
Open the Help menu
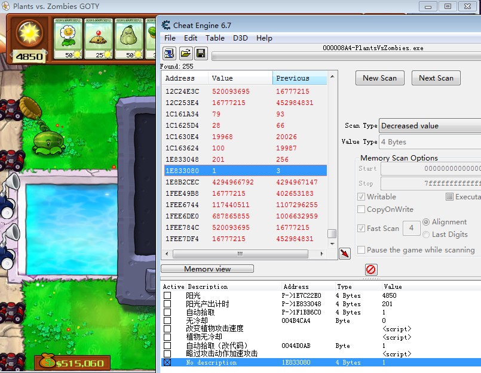click(x=264, y=38)
